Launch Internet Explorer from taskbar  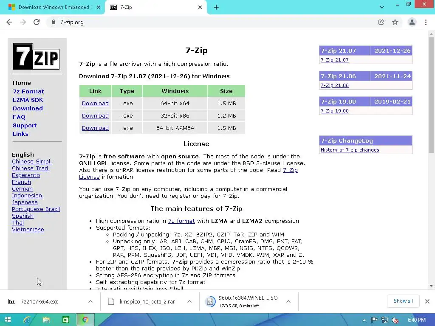point(27,320)
